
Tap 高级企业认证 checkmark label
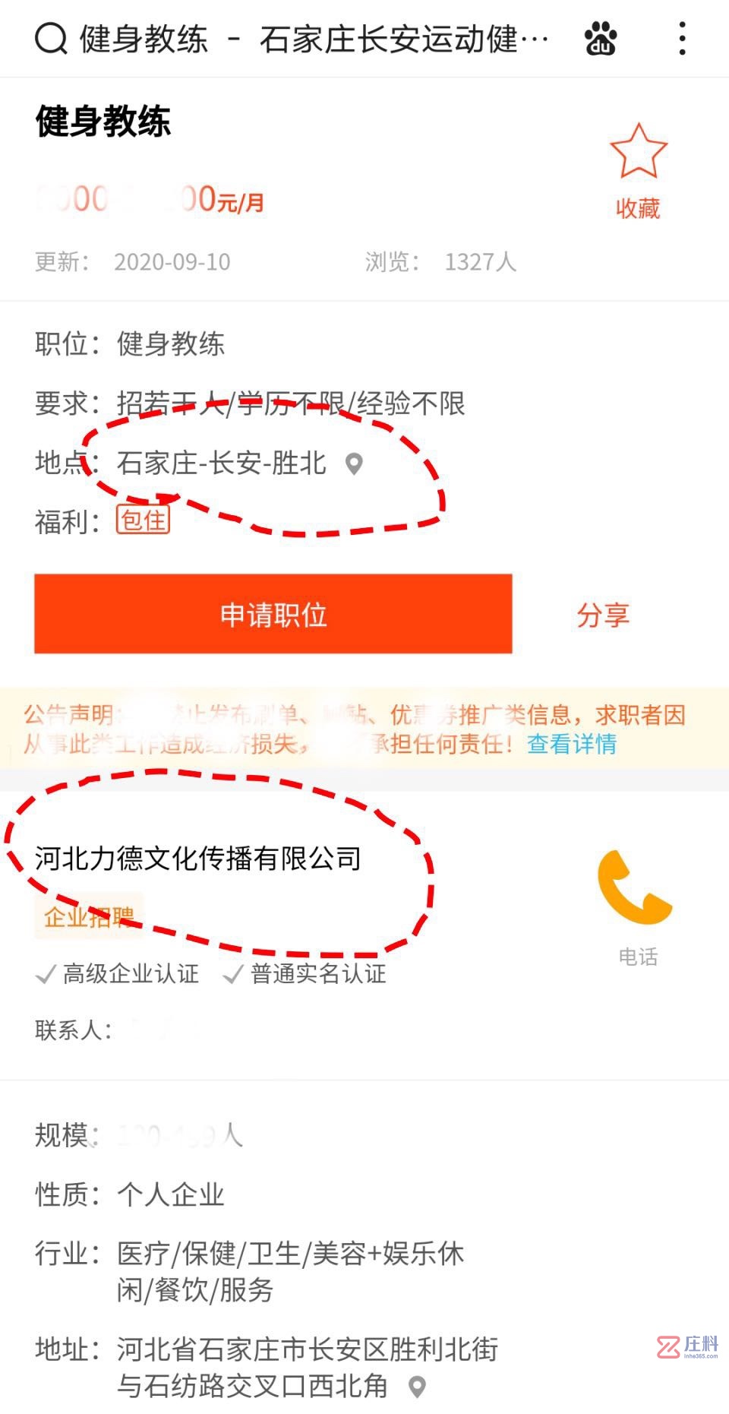click(x=118, y=974)
